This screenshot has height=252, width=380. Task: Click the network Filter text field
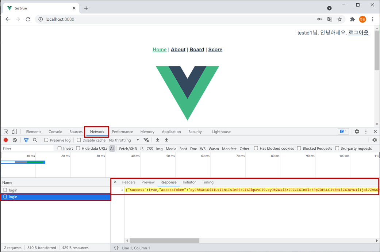(28, 149)
